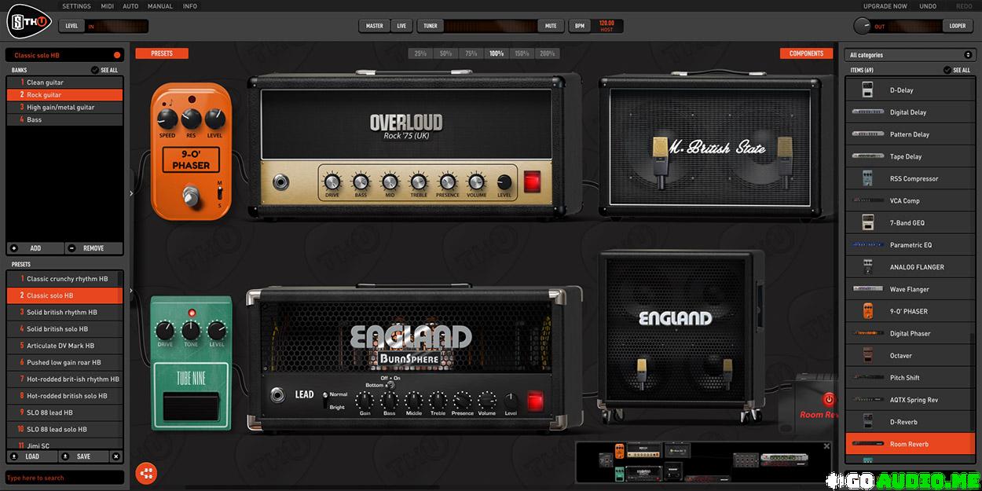The width and height of the screenshot is (982, 491).
Task: Set zoom to 50%
Action: click(x=445, y=53)
